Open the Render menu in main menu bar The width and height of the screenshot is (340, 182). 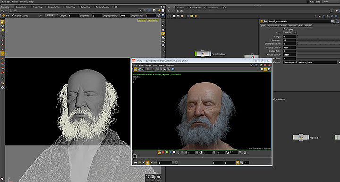[15, 2]
